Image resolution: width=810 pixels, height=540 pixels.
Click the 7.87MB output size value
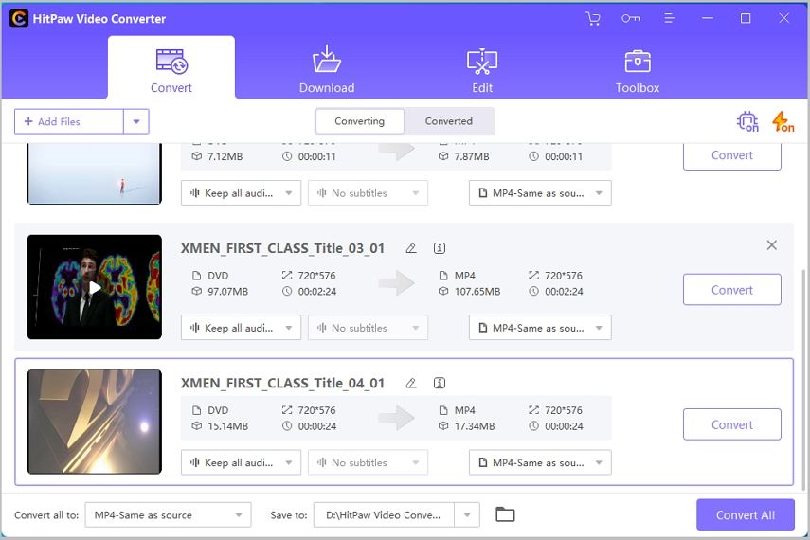472,156
